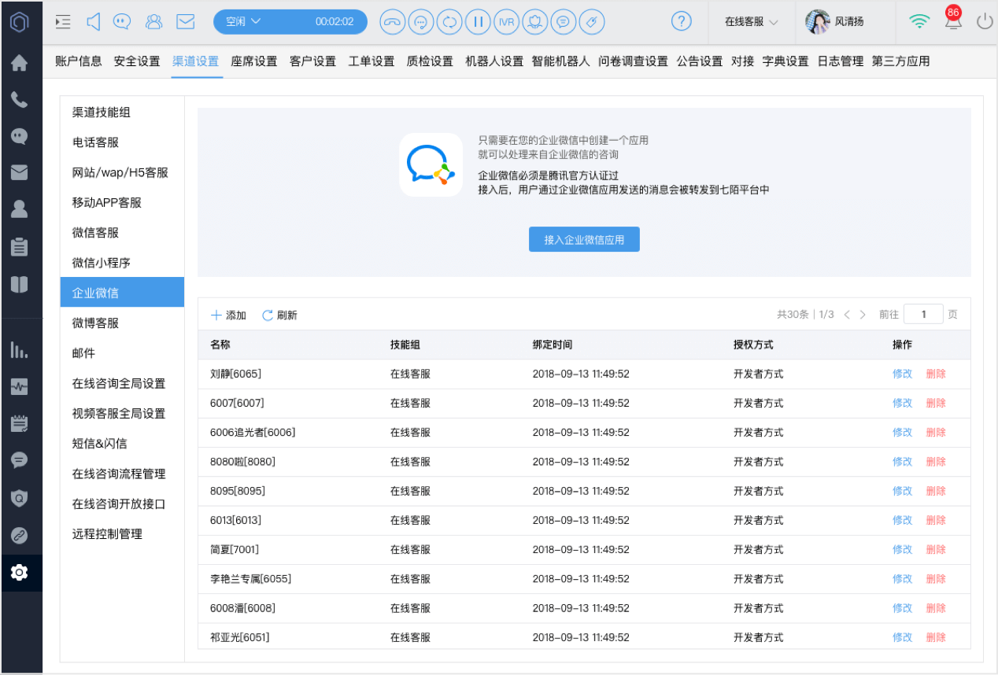Screen dimensions: 998x675
Task: Click the speaker volume icon in toolbar
Action: pos(94,22)
